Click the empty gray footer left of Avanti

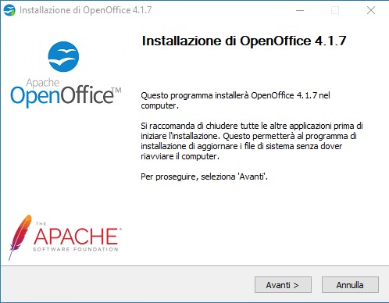point(127,285)
